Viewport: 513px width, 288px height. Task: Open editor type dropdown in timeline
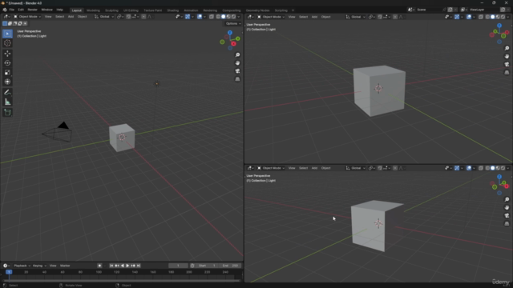[x=6, y=266]
